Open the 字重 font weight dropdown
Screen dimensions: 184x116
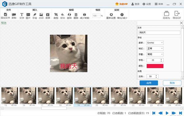point(155,54)
